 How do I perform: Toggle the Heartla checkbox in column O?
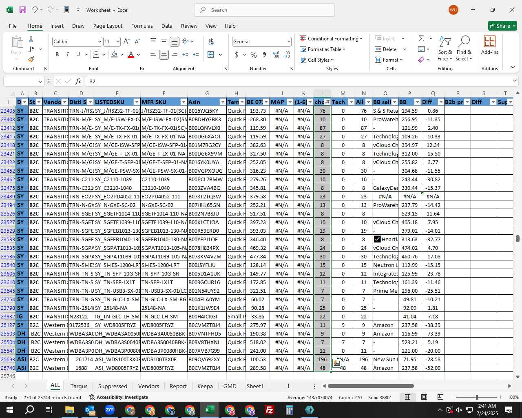click(377, 239)
